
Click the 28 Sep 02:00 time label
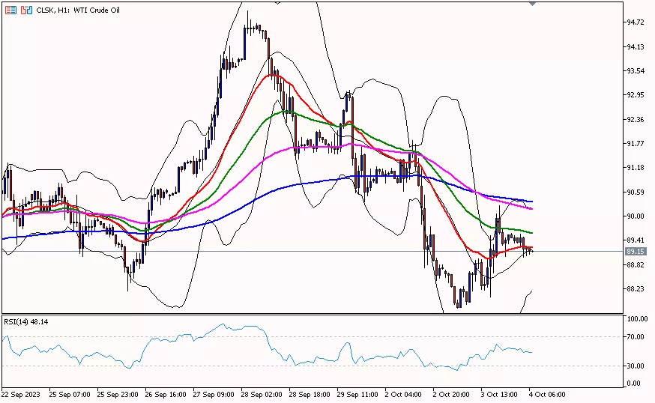[x=262, y=394]
